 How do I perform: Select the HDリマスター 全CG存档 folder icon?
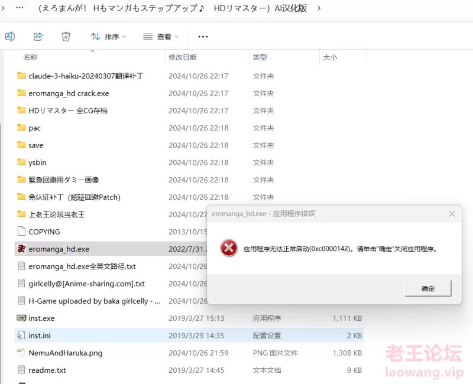pos(21,110)
